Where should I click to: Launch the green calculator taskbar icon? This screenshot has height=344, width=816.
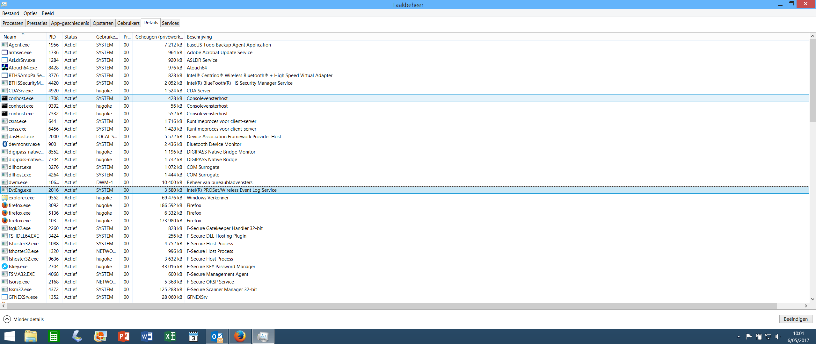[54, 336]
